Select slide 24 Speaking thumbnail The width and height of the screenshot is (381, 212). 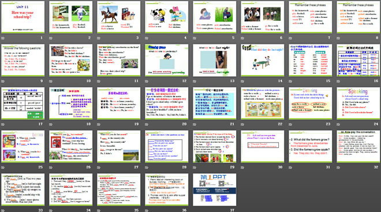coord(358,103)
